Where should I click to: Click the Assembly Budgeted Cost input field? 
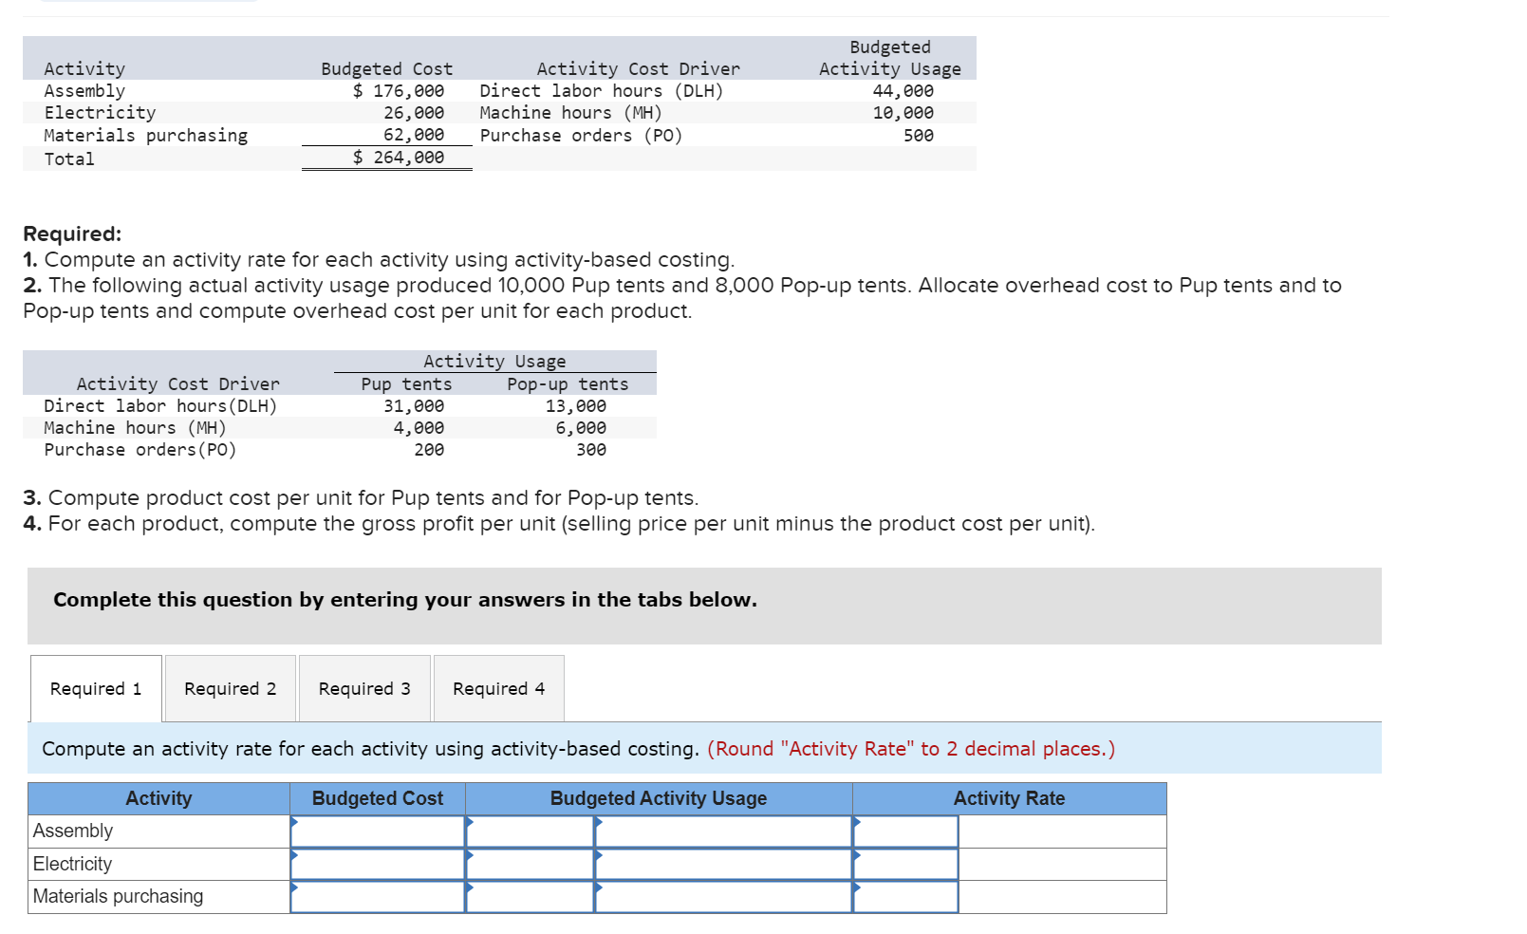378,831
